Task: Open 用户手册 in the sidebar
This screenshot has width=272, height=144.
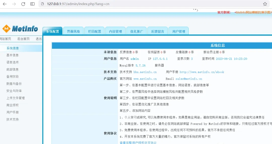Action: pos(13,112)
